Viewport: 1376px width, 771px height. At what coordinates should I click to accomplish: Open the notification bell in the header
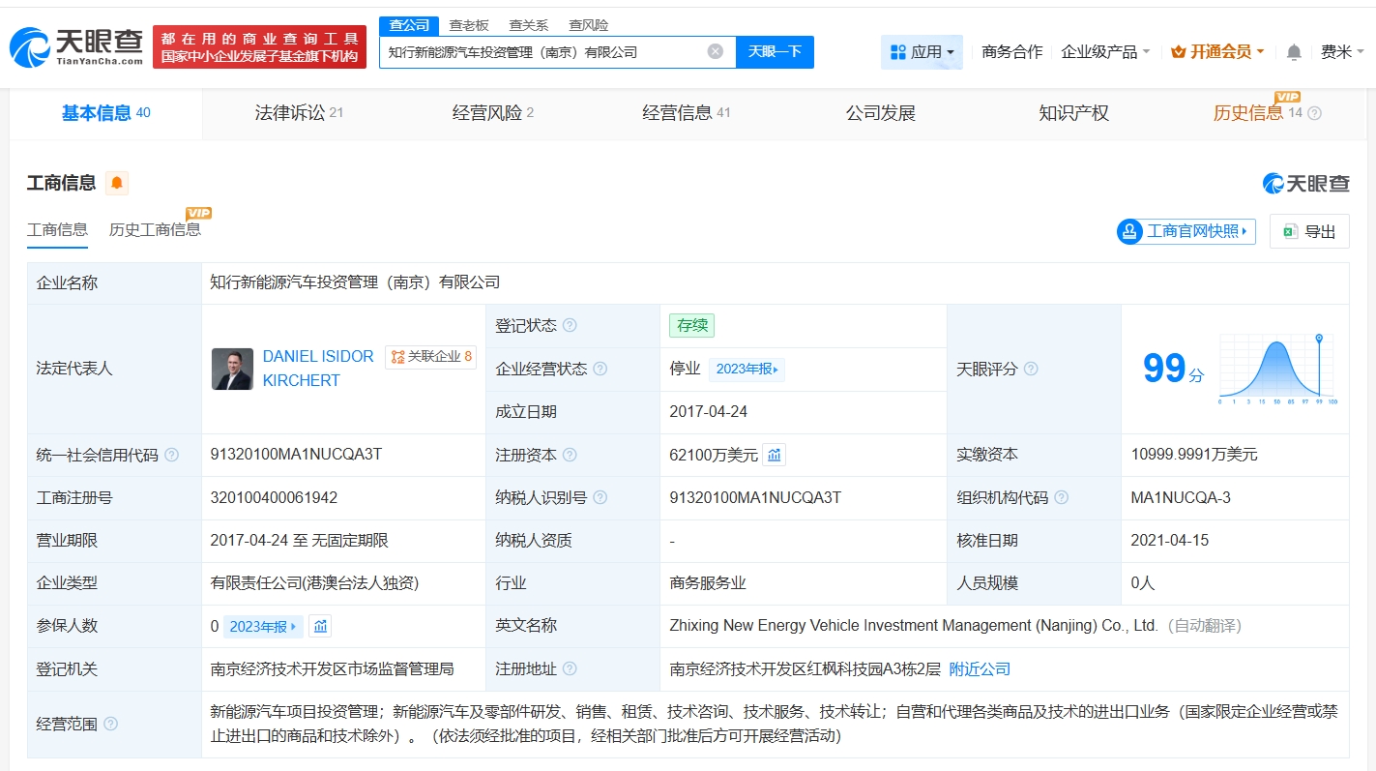point(1294,52)
